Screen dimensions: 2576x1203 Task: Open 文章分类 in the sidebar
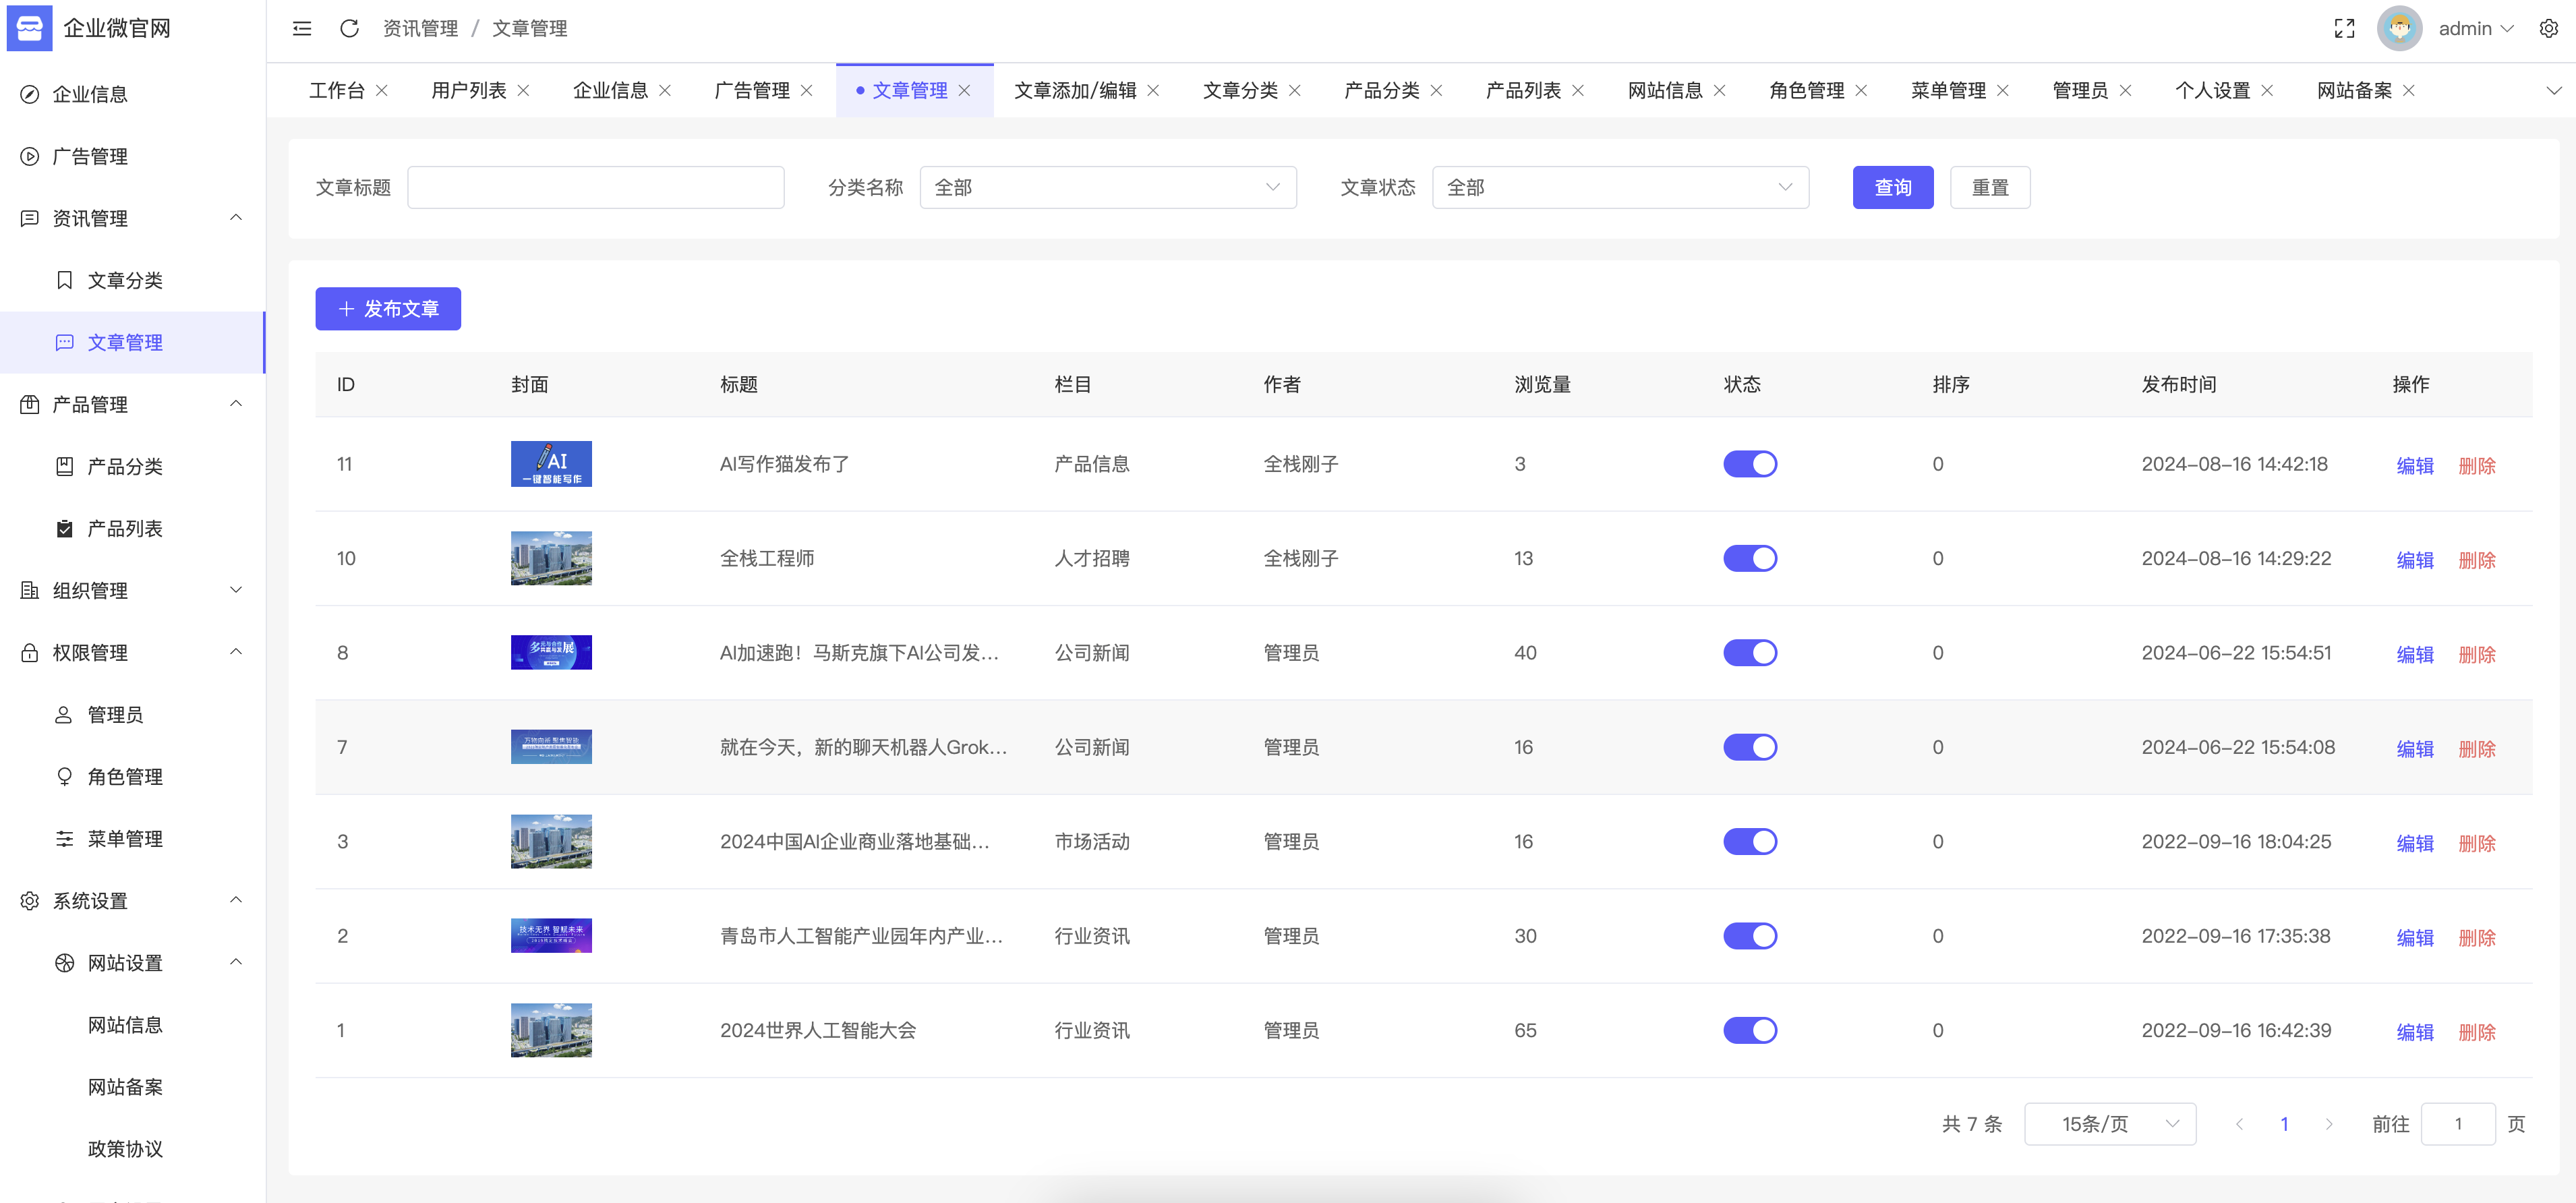point(125,280)
